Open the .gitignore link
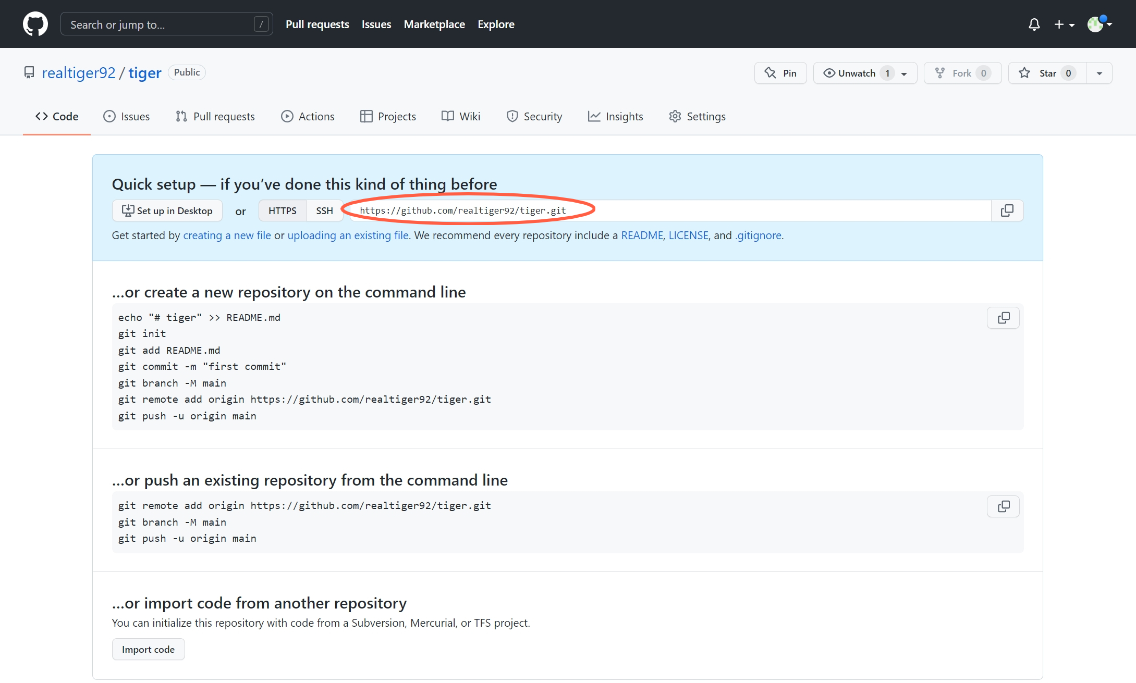1136x683 pixels. click(758, 235)
